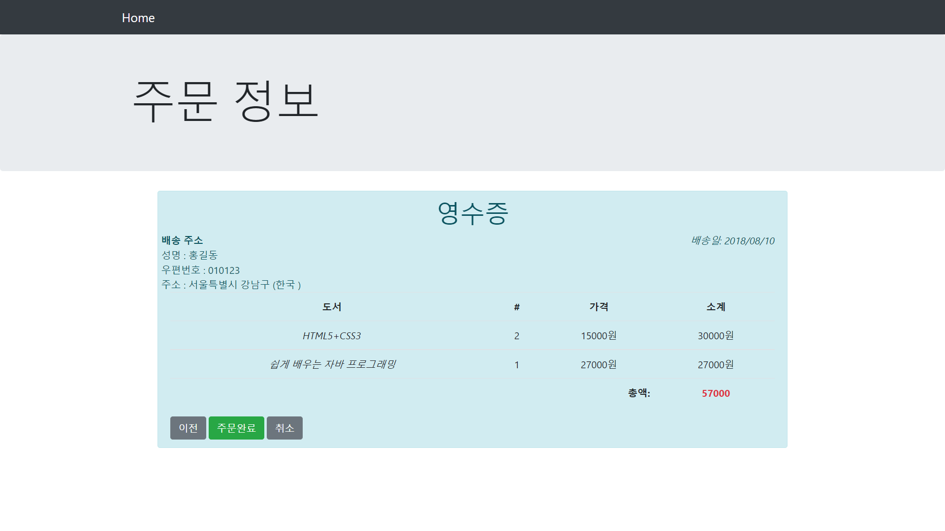Click the 주문 정보 page title
Viewport: 945px width, 531px height.
click(226, 101)
